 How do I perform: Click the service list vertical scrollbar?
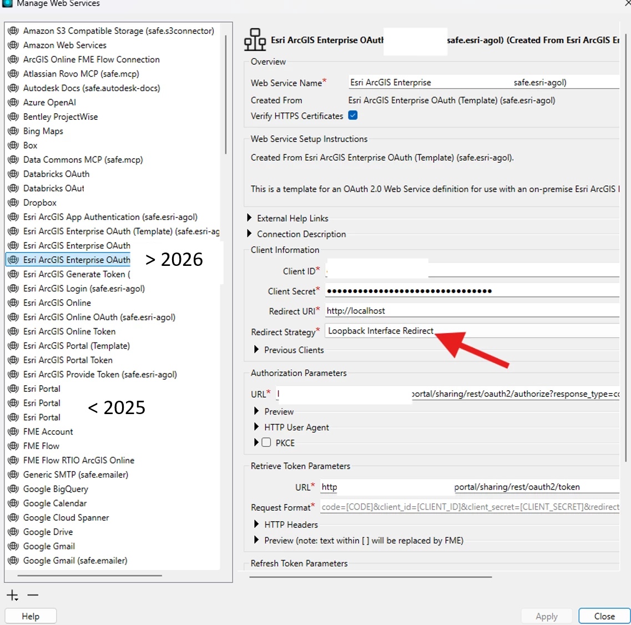[x=226, y=94]
